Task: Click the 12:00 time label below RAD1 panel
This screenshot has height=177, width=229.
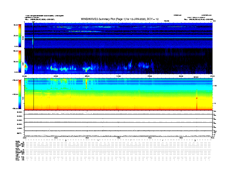Action: click(119, 76)
